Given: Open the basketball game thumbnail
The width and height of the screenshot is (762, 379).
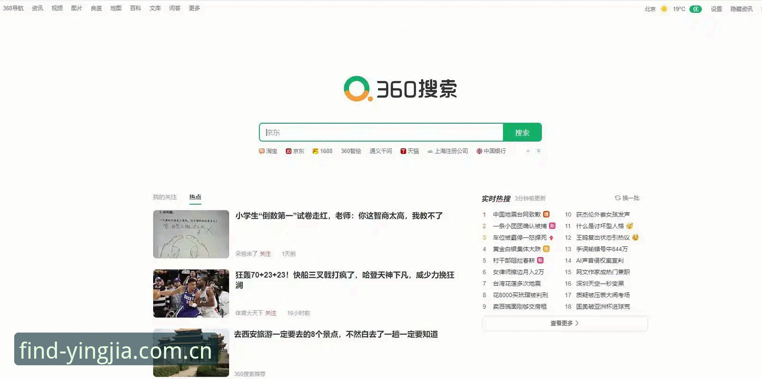Looking at the screenshot, I should pos(191,293).
